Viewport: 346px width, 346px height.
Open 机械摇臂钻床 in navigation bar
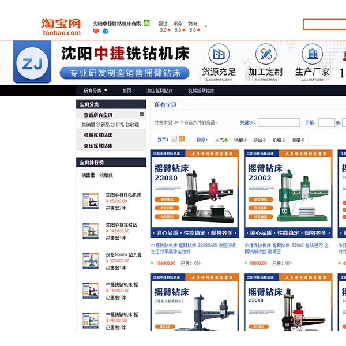tap(201, 91)
